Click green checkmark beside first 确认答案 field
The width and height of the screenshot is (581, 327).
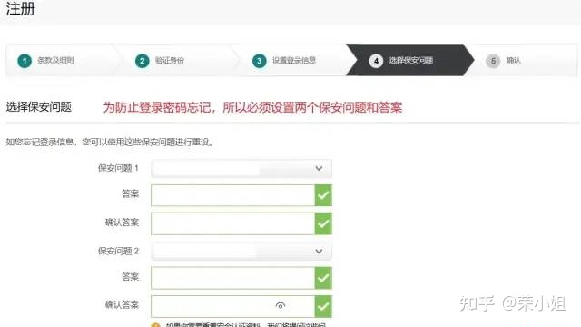tap(323, 223)
